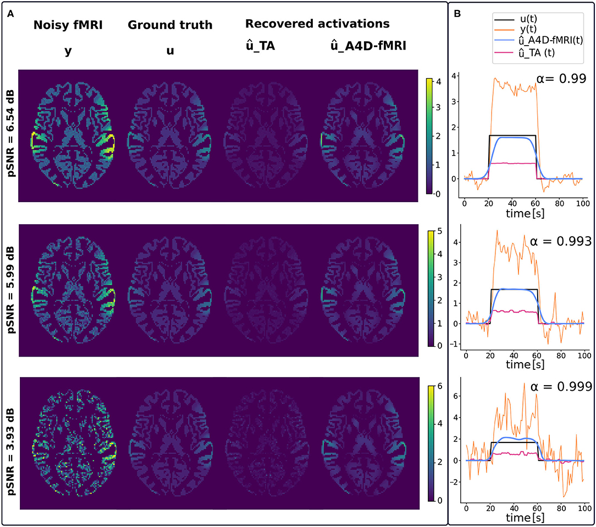
Task: Click the panel A letter label
Action: (x=10, y=14)
